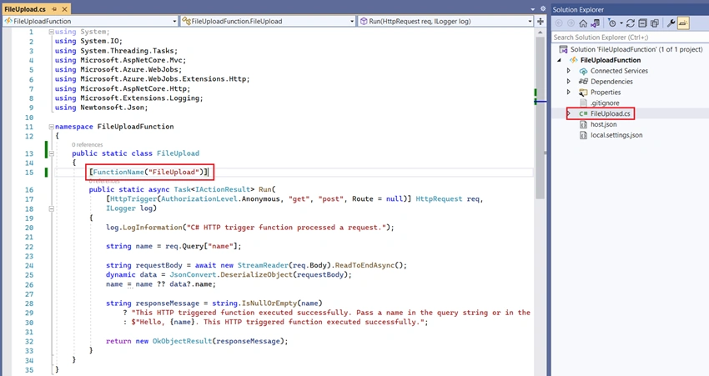This screenshot has width=709, height=376.
Task: Open the FileUploadFunction.FileUpload class dropdown
Action: [268, 21]
